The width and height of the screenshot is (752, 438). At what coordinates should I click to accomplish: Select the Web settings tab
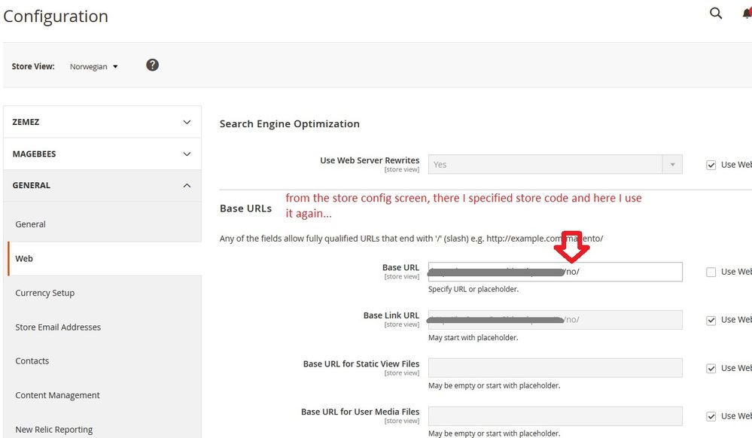[x=24, y=258]
